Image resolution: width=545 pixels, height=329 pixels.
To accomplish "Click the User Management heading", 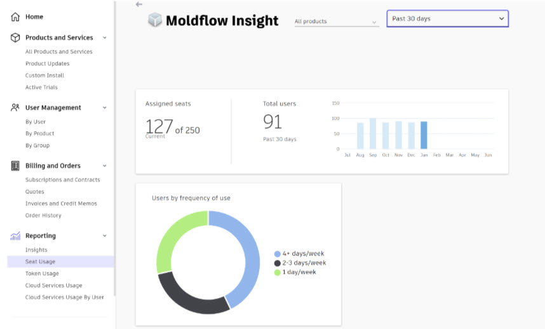I will (x=53, y=108).
